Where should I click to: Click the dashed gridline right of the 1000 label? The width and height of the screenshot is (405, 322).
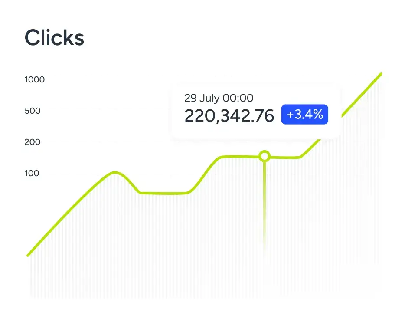pyautogui.click(x=108, y=76)
